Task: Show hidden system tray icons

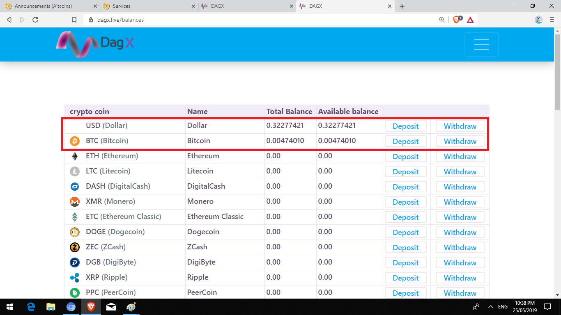Action: [x=490, y=307]
